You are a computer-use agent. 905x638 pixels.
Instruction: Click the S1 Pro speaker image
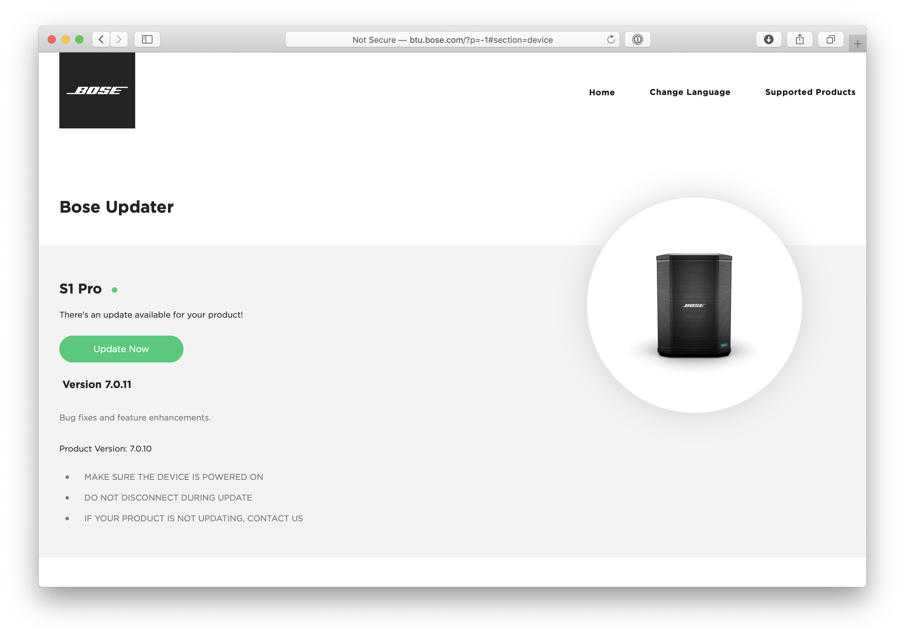click(694, 305)
